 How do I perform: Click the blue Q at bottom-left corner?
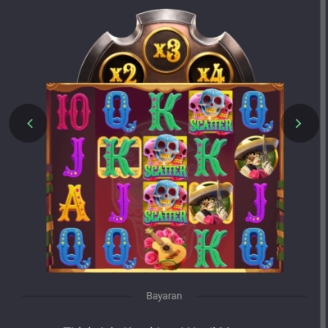(x=74, y=248)
